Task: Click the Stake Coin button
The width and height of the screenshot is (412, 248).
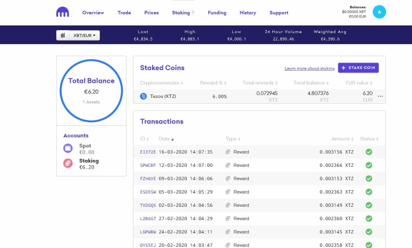Action: pyautogui.click(x=358, y=68)
